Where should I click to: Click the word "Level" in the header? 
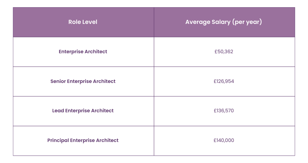90,22
